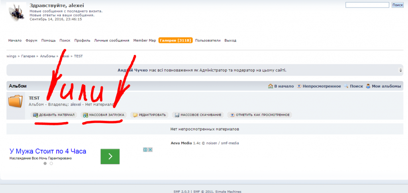
Task: Click the magnifier icon beside gallery Поиск
Action: click(x=346, y=86)
